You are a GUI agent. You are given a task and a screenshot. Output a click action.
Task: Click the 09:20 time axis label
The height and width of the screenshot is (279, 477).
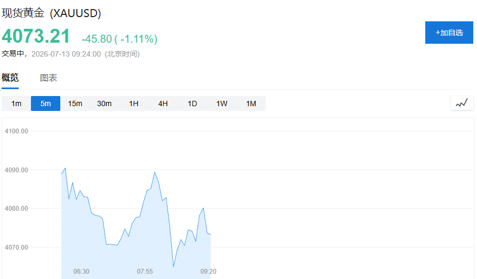209,272
